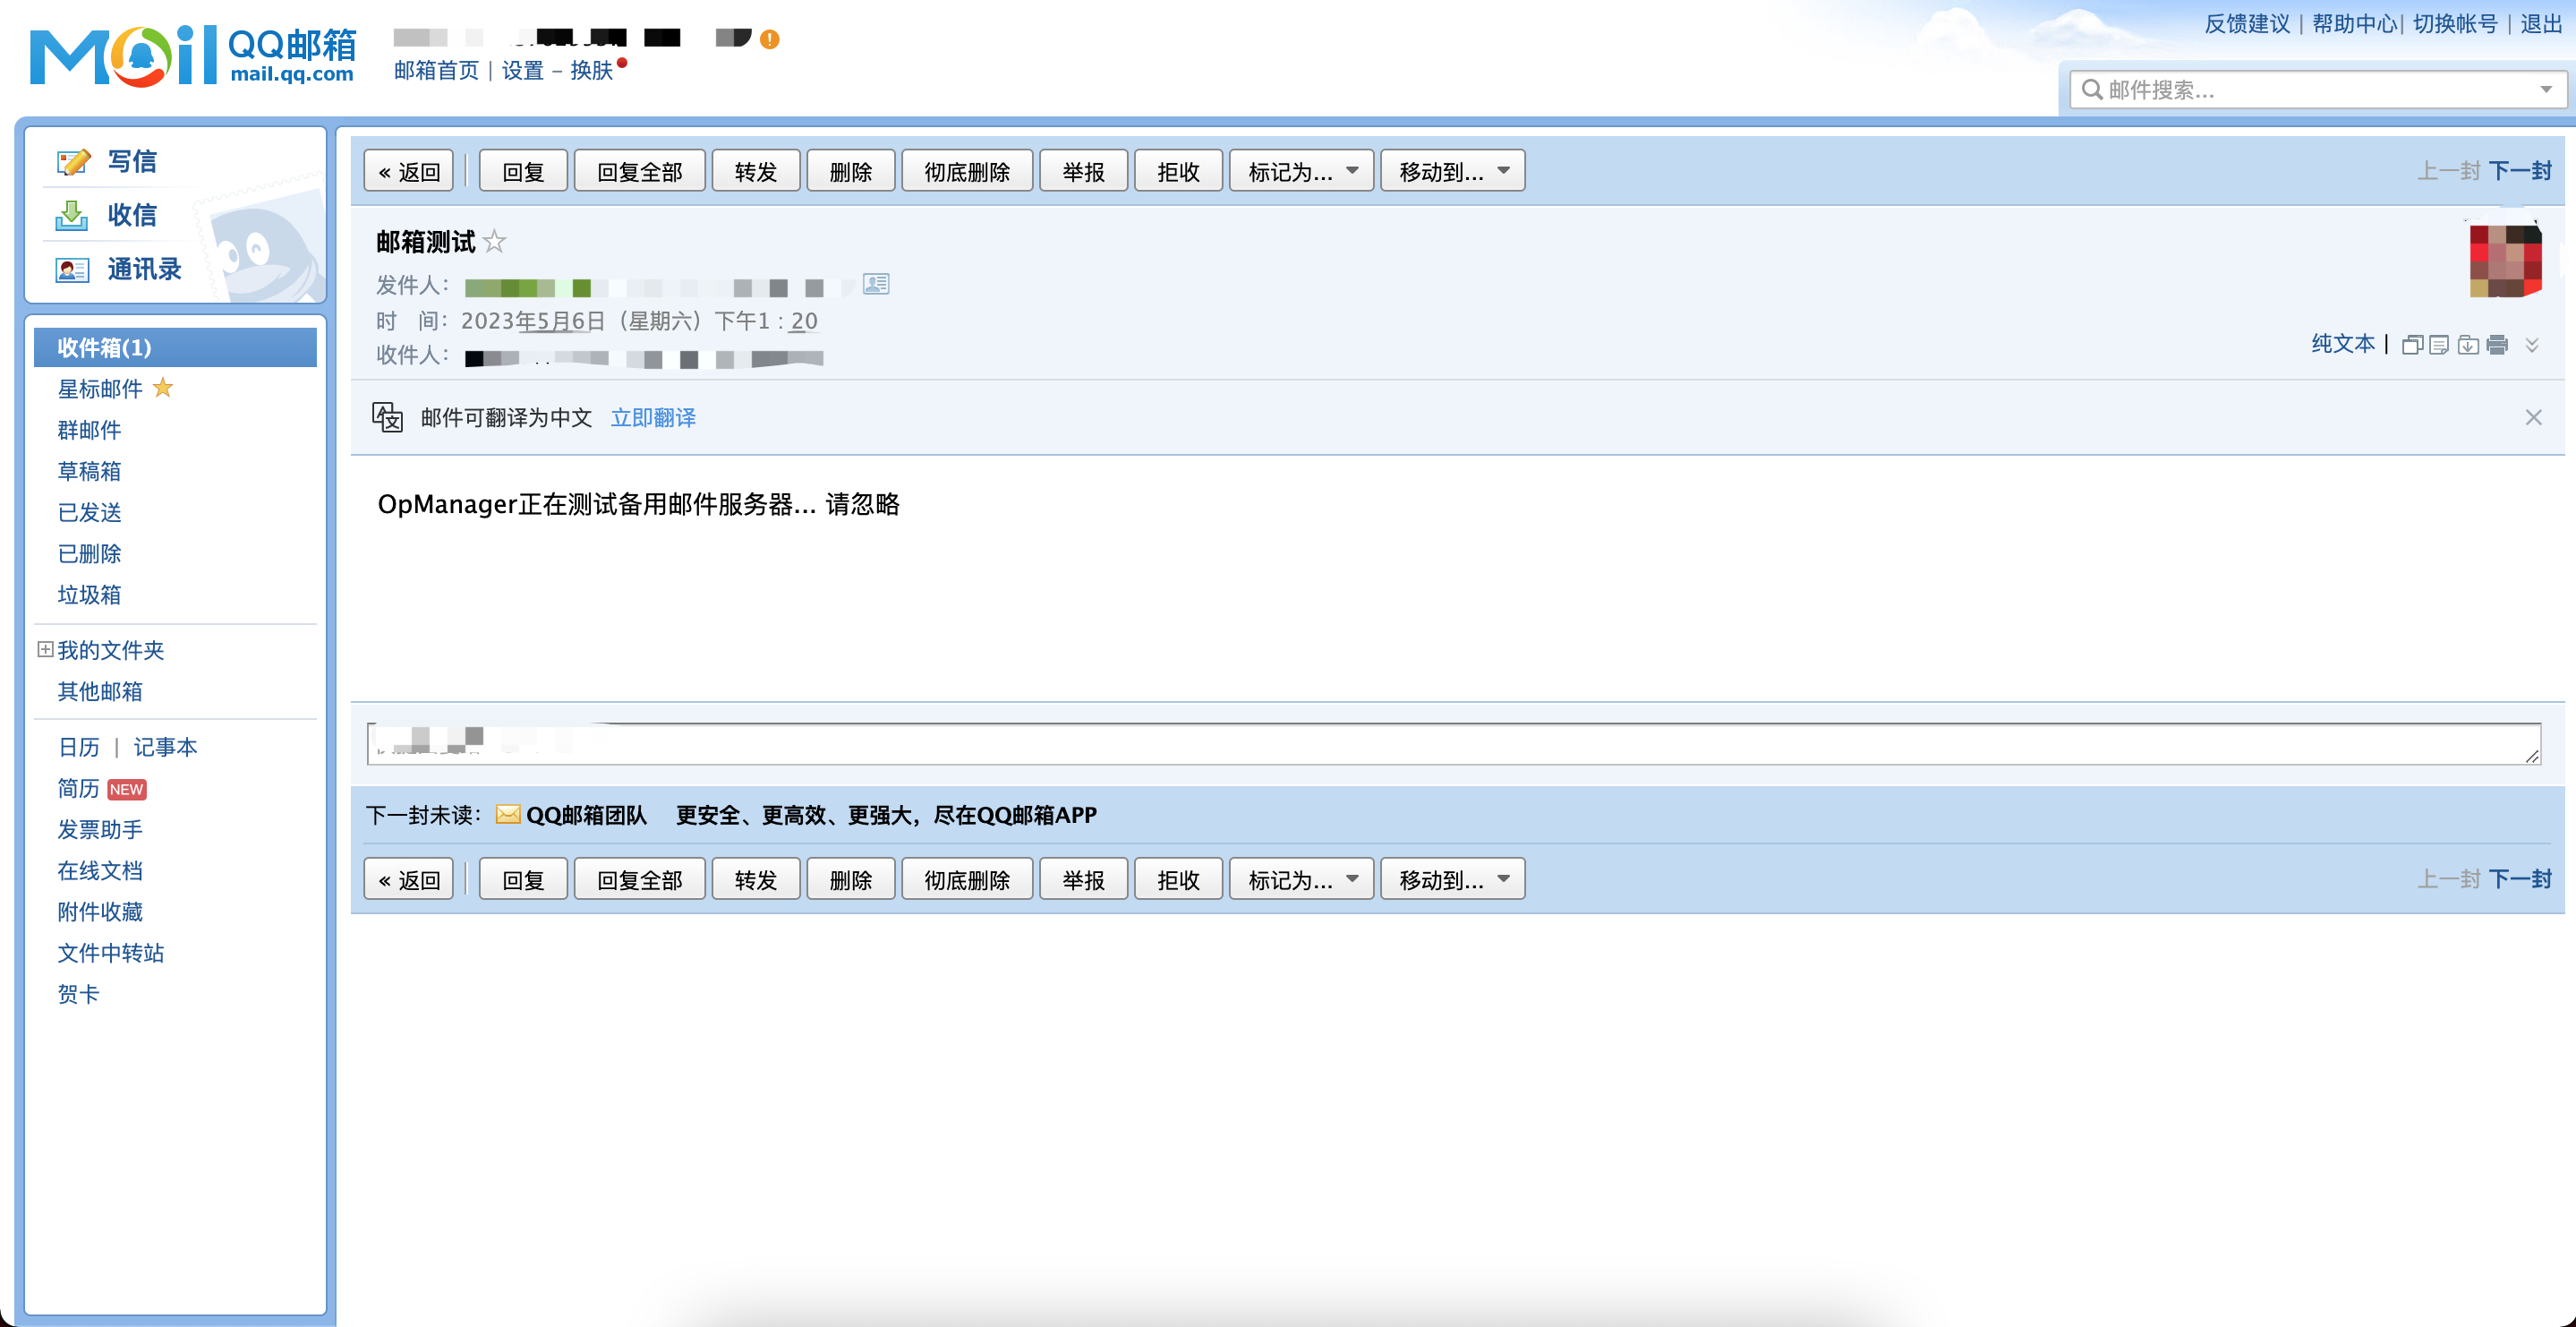Open the search options dropdown arrow
Viewport: 2576px width, 1327px height.
(x=2546, y=90)
